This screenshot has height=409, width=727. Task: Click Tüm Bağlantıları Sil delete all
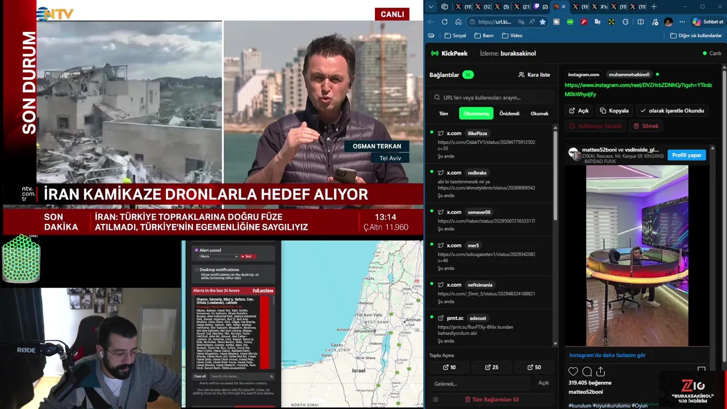click(492, 399)
